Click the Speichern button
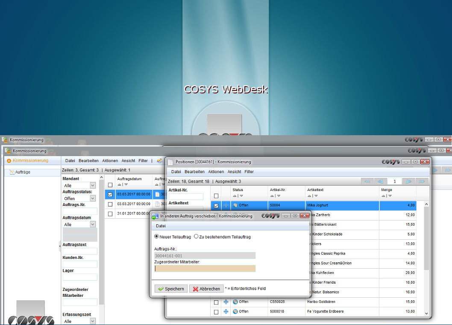 click(171, 289)
